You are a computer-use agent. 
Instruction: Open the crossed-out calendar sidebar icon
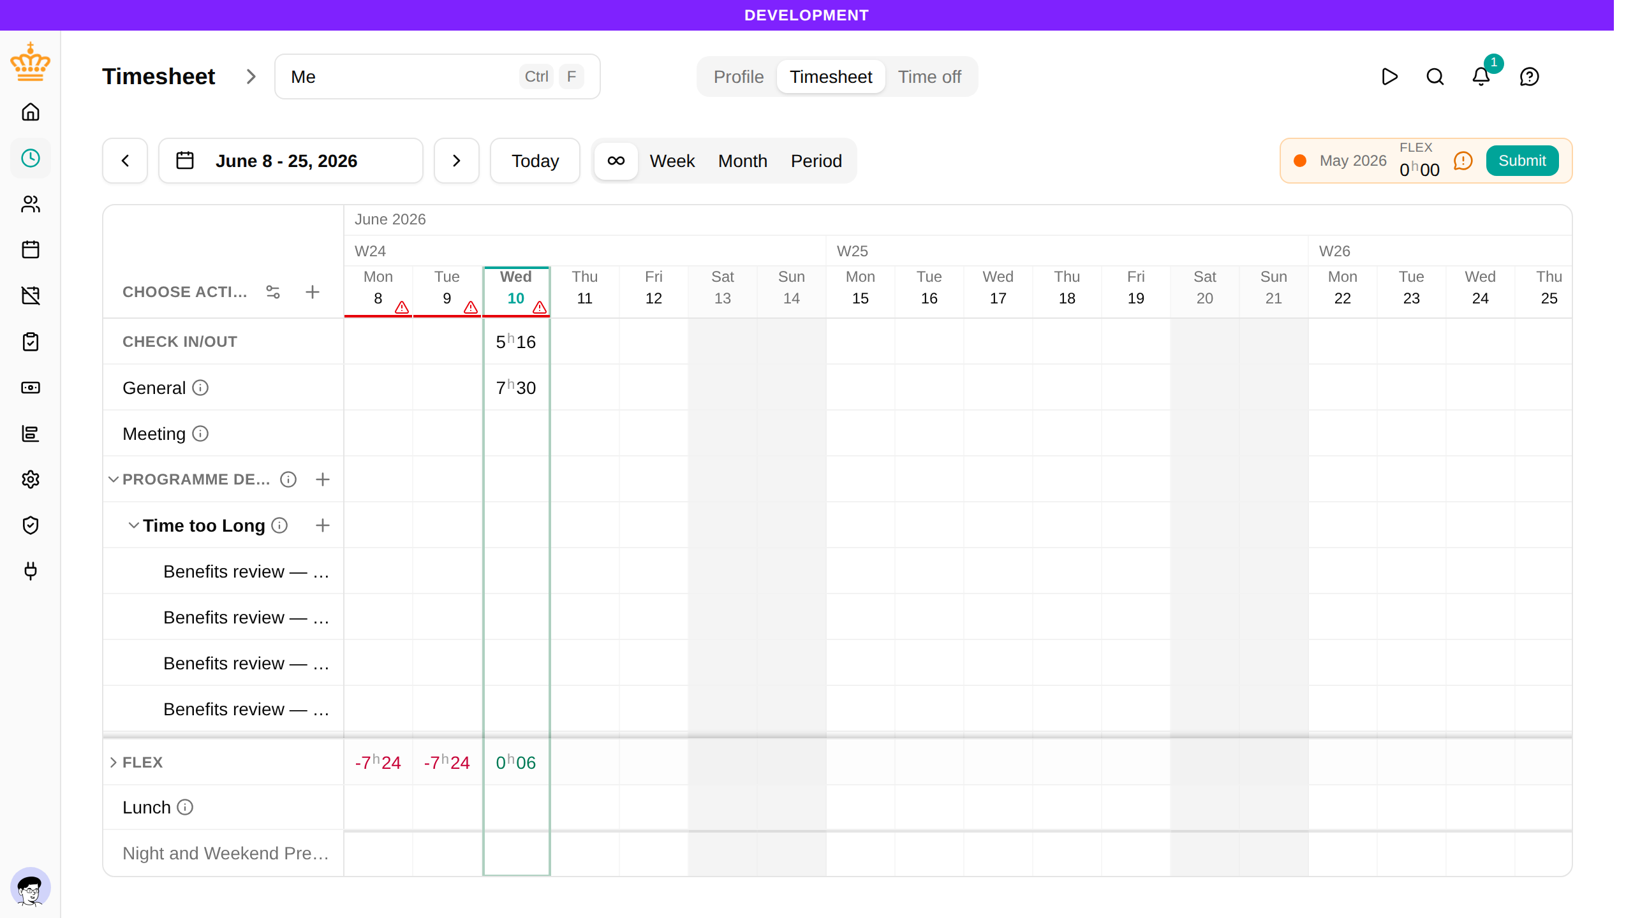(31, 296)
